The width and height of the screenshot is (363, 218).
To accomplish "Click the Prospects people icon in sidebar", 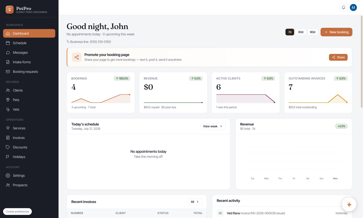I will pos(8,185).
